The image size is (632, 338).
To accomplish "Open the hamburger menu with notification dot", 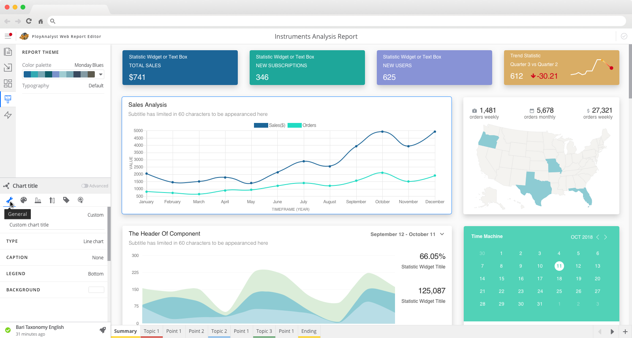I will 8,36.
